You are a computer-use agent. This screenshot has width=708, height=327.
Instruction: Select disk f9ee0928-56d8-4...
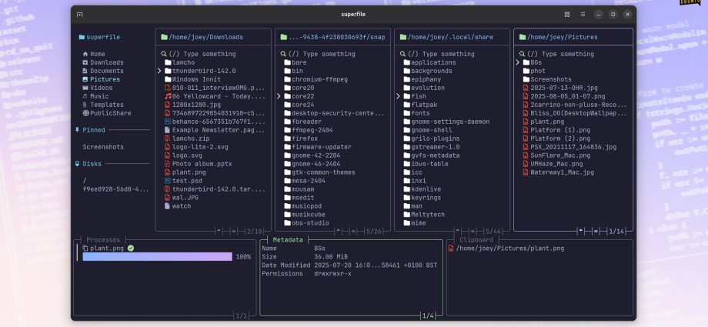[x=115, y=189]
